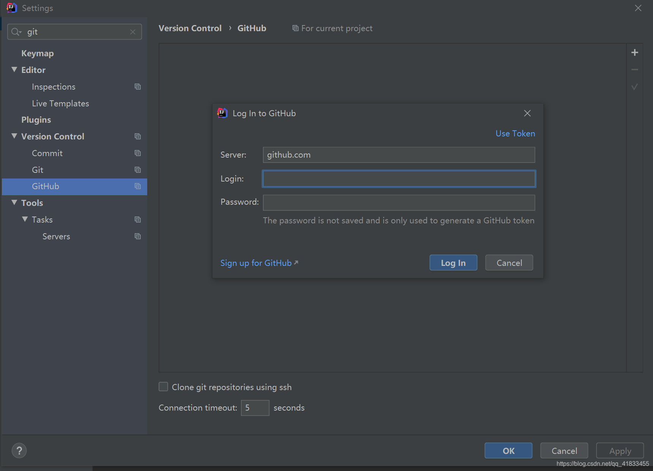The image size is (653, 471).
Task: Click project icon beside Git
Action: (138, 170)
